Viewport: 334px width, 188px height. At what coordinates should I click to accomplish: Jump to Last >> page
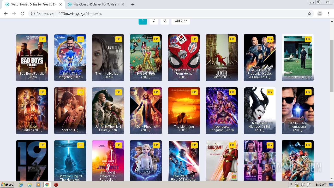coord(181,21)
